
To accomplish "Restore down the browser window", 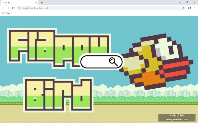I will pos(187,2).
